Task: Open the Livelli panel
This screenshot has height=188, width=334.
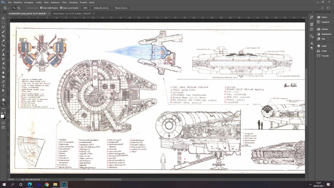Action: click(324, 46)
